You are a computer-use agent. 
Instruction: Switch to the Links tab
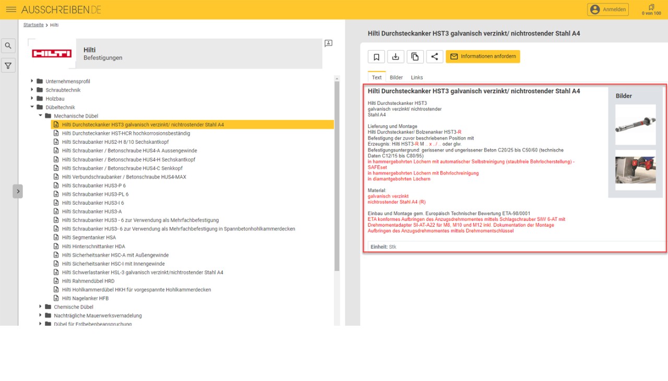[416, 77]
